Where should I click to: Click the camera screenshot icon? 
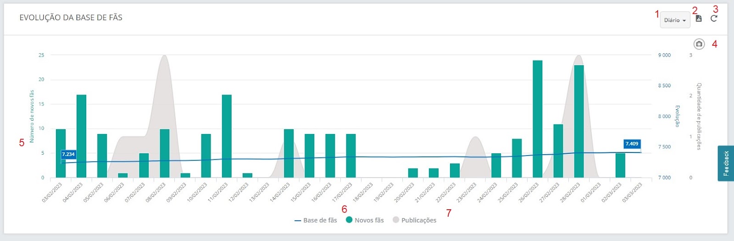pos(699,44)
